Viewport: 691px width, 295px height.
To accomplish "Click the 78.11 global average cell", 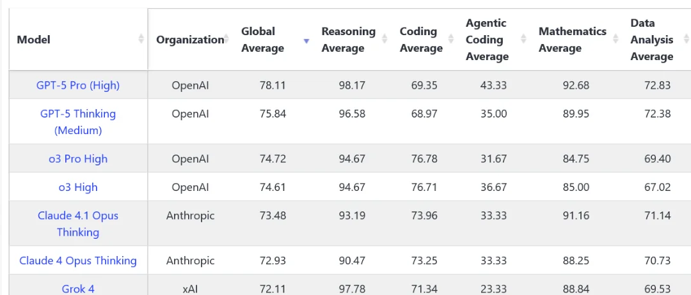I will 273,85.
